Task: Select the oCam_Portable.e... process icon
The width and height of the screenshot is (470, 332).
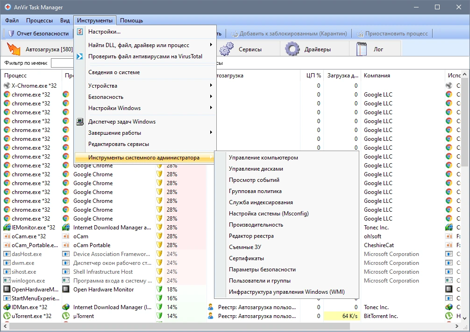Action: point(7,245)
